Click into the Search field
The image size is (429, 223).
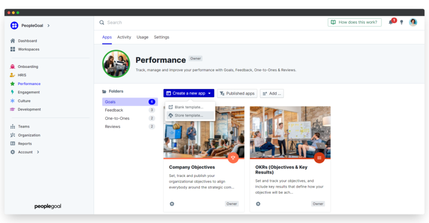[x=168, y=23]
